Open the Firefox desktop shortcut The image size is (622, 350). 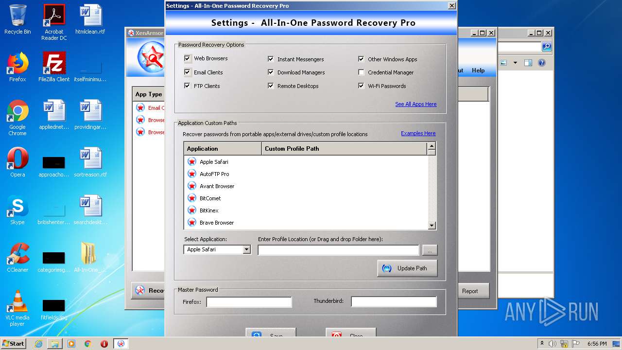coord(17,67)
